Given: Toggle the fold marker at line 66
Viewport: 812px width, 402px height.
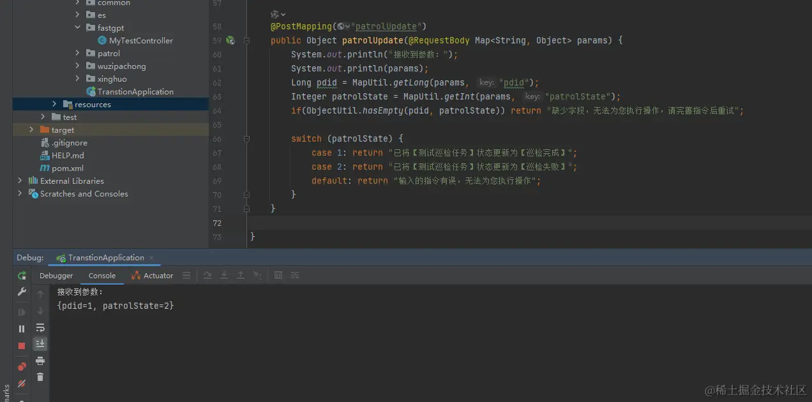Looking at the screenshot, I should coord(246,138).
